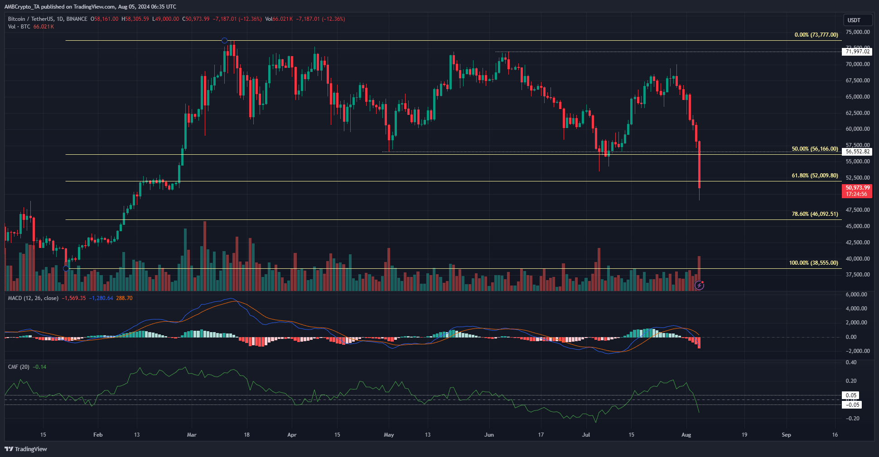Screen dimensions: 879x457
Task: Click the CMF 0.40 axis label
Action: (x=851, y=362)
